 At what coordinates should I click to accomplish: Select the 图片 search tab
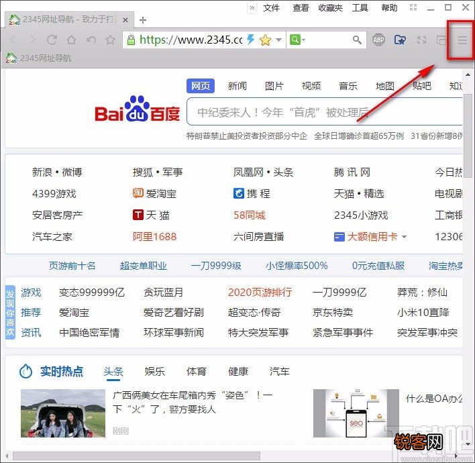[274, 86]
